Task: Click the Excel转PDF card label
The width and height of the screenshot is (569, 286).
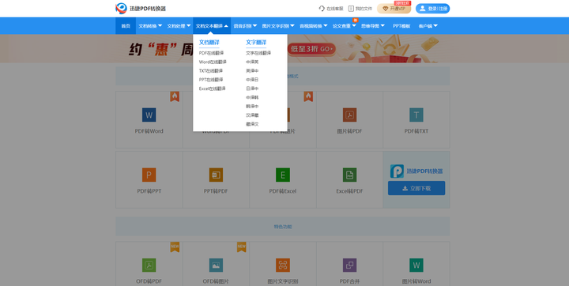Action: [x=349, y=191]
